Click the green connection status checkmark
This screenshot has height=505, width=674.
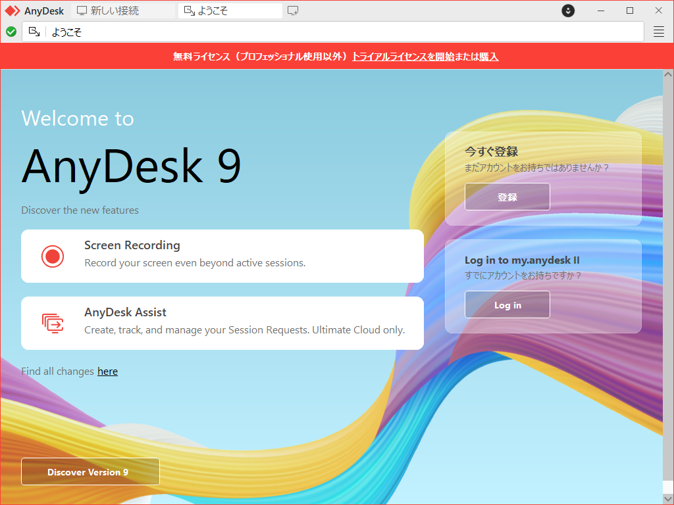point(11,31)
